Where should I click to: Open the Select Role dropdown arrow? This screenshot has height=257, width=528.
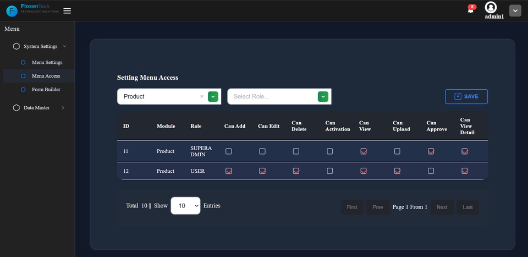323,96
